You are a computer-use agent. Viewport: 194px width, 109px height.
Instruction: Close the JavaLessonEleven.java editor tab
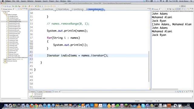pos(102,9)
